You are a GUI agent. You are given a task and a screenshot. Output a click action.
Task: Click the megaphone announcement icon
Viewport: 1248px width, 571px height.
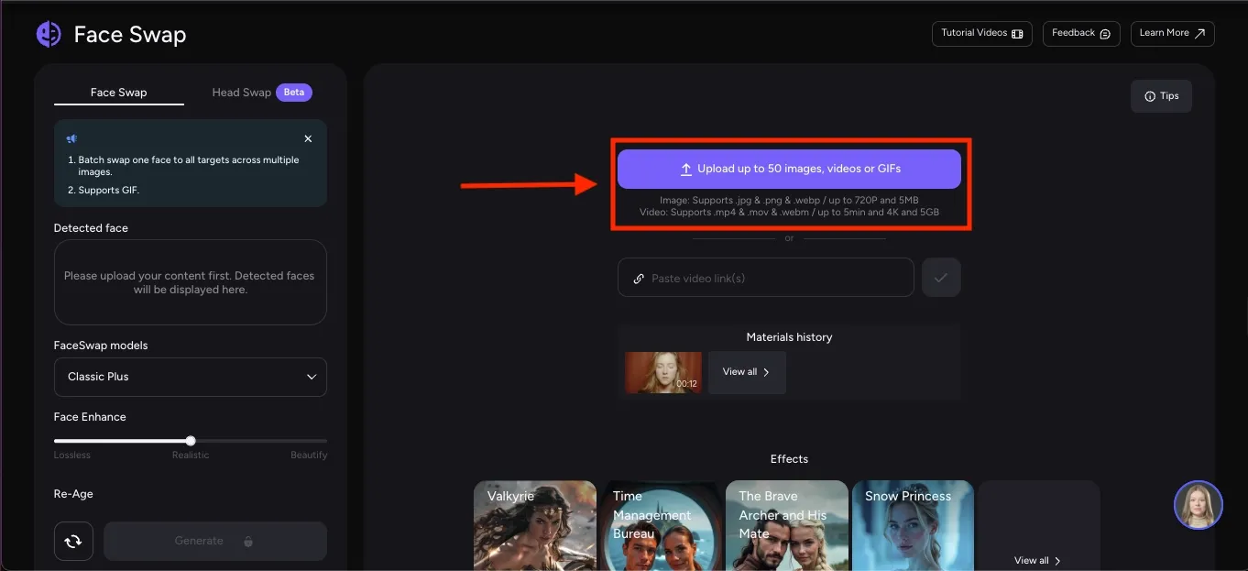[x=71, y=138]
